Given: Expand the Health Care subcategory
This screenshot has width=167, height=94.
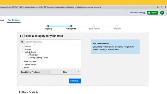Looking at the screenshot, I should click(x=25, y=55).
